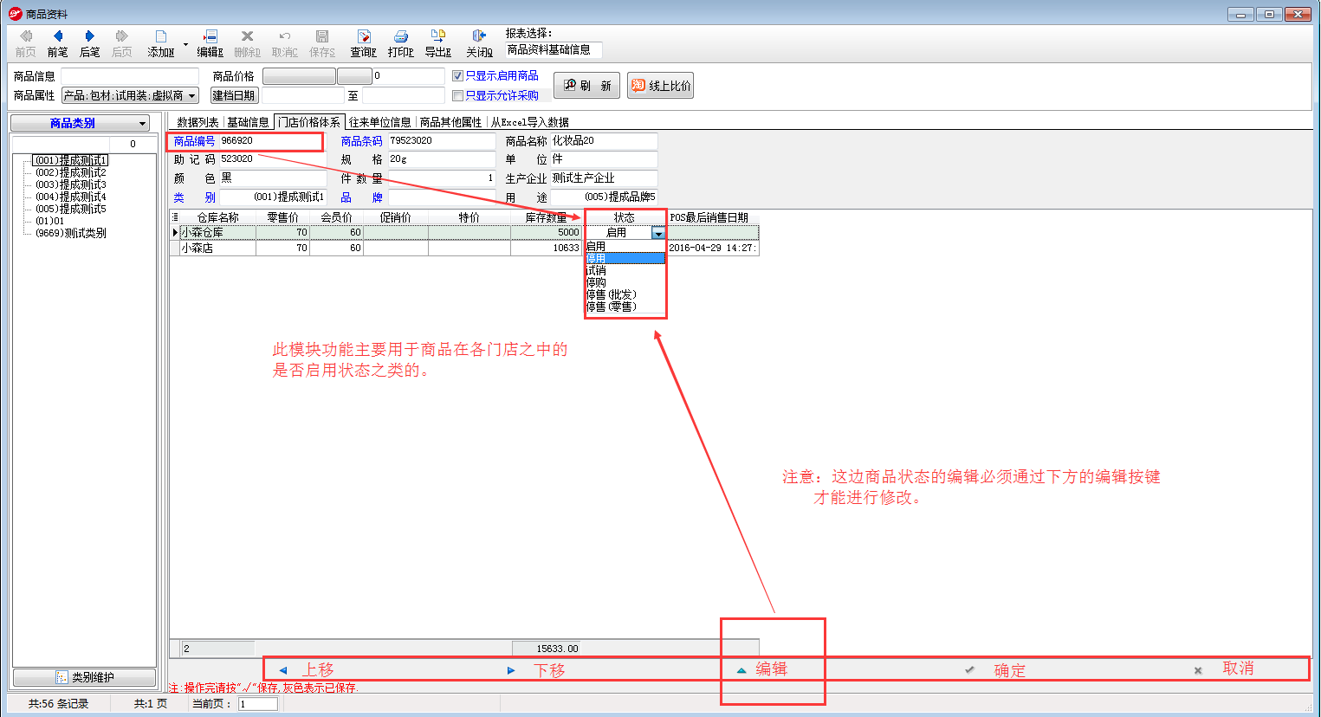Image resolution: width=1321 pixels, height=717 pixels.
Task: Click the 类别维护 button
Action: click(x=85, y=677)
